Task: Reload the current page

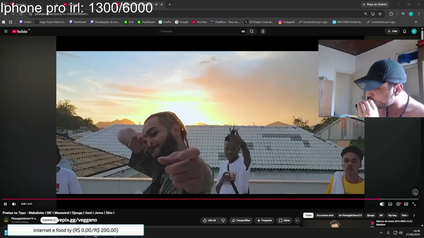Action: (x=21, y=14)
